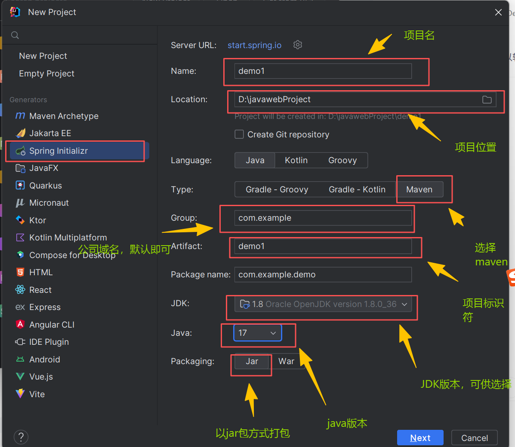Screen dimensions: 515x447
Task: Click the Micronaut mu icon
Action: (20, 203)
